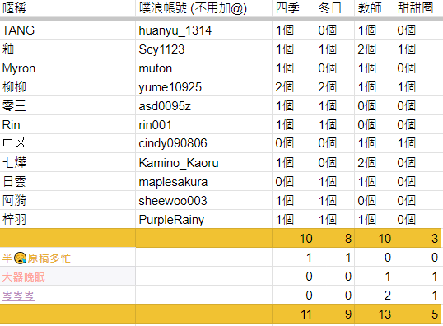Select the 教師 header cell
This screenshot has height=326, width=443.
click(375, 8)
